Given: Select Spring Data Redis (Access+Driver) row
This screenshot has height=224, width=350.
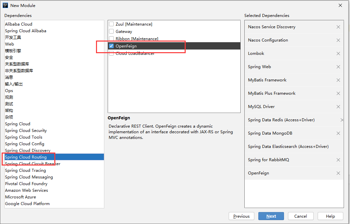Looking at the screenshot, I should 294,120.
